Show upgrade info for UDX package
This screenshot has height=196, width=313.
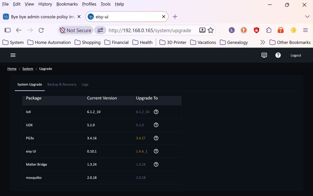156,125
